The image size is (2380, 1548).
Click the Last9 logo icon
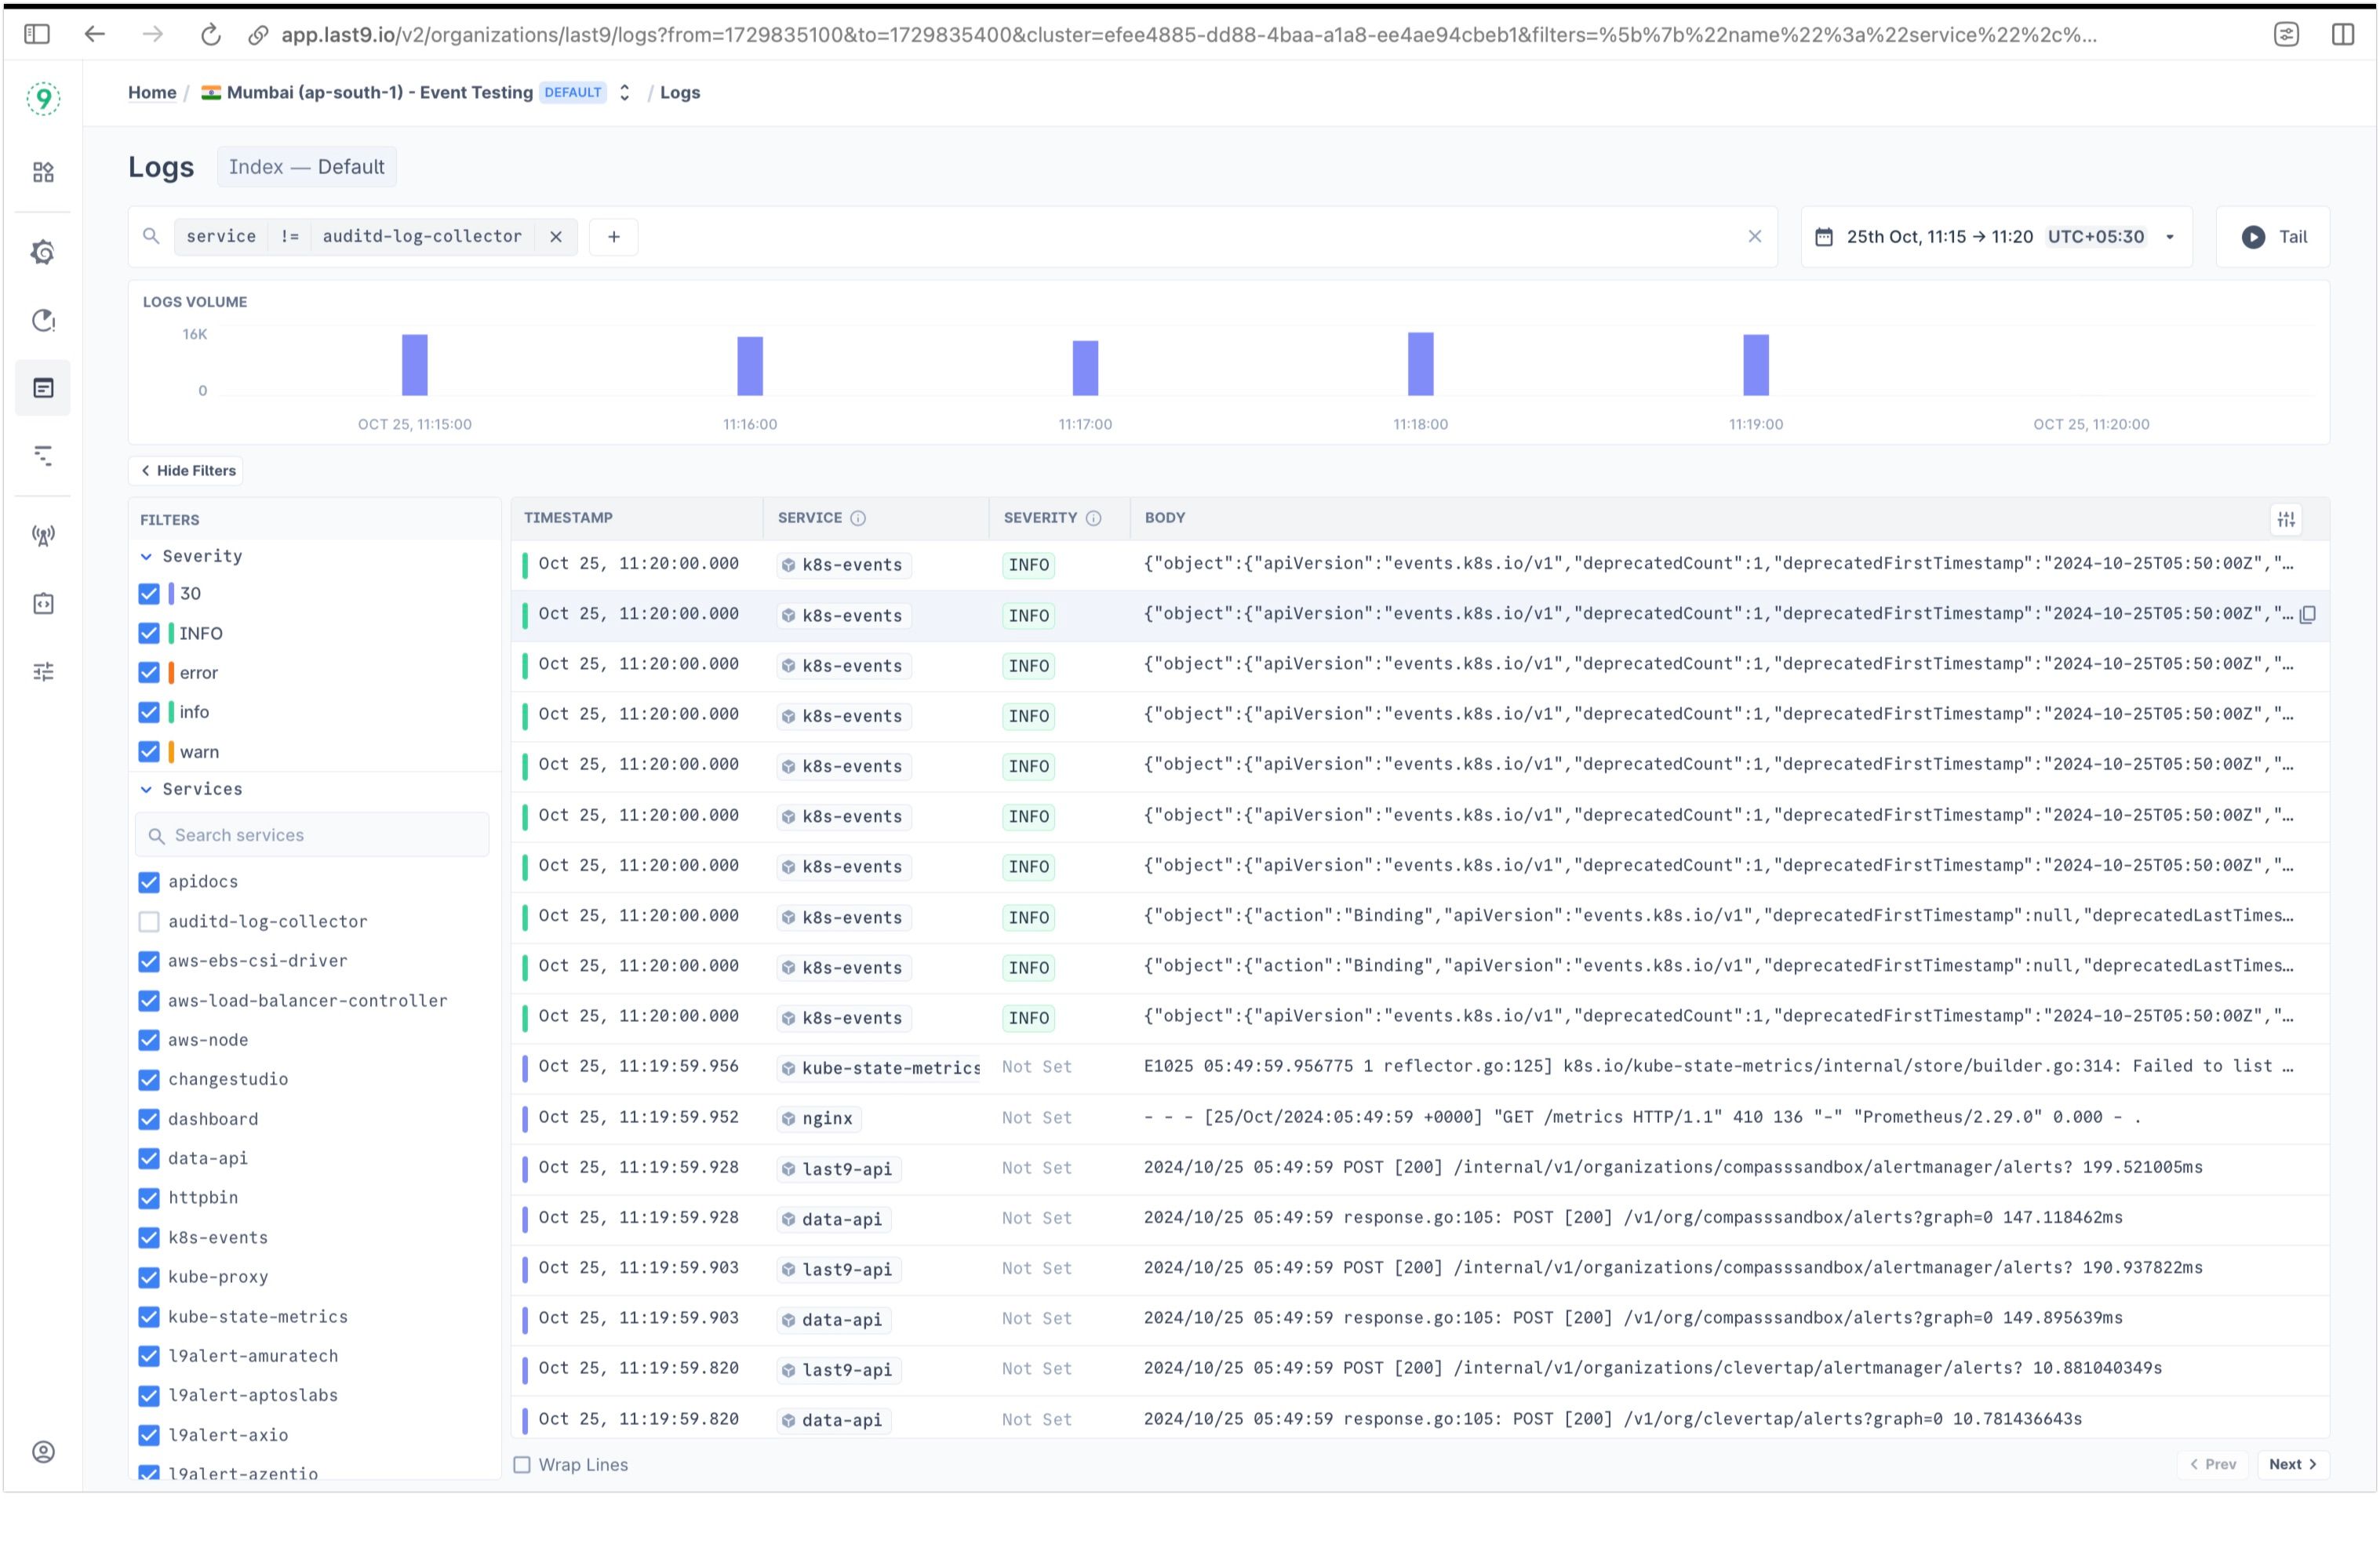tap(43, 98)
